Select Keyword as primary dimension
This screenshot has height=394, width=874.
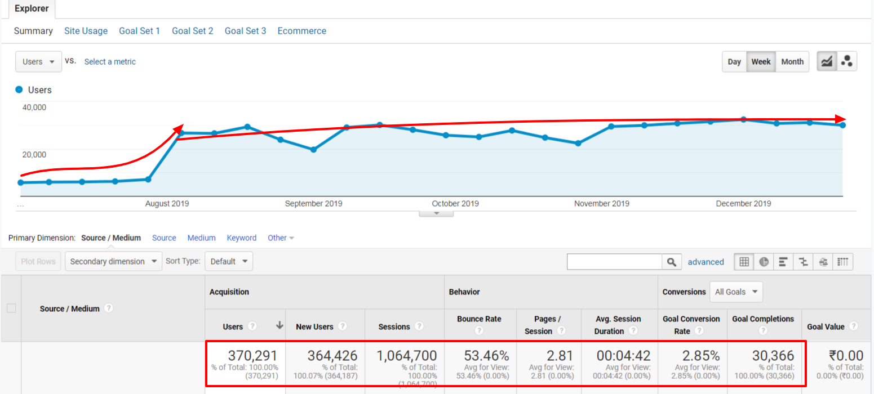pos(242,238)
